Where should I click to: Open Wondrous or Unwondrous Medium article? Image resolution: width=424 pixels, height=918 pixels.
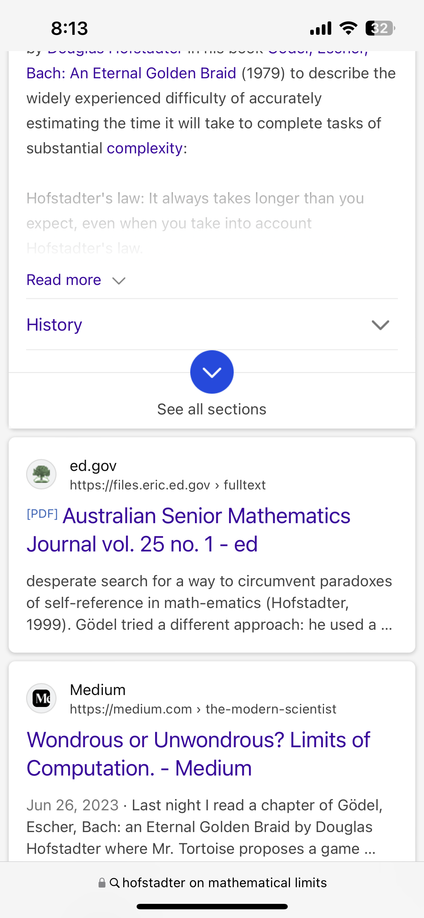pos(198,754)
